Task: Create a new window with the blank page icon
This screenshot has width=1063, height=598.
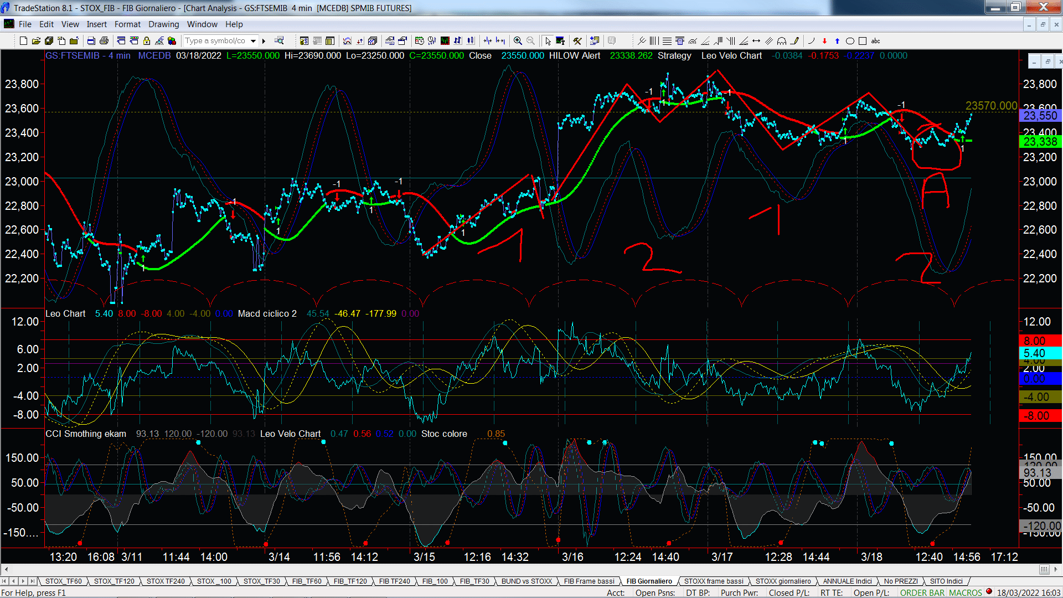Action: click(23, 41)
